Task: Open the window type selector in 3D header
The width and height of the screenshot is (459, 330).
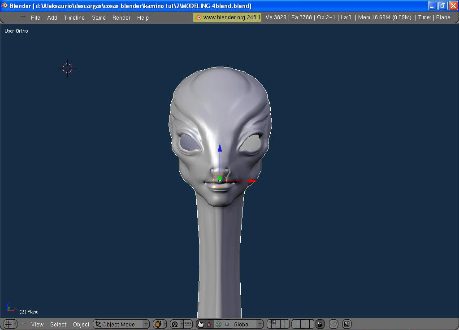Action: (10, 324)
